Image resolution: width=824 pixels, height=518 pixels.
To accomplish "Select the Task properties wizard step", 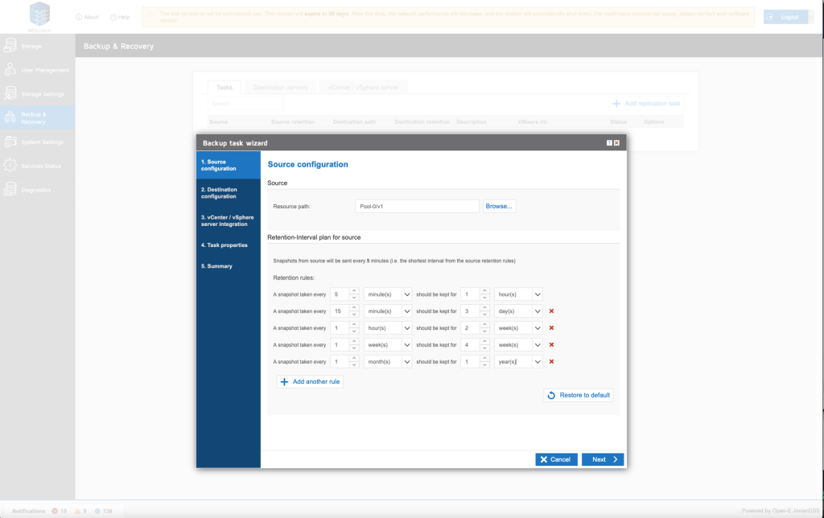I will tap(225, 245).
